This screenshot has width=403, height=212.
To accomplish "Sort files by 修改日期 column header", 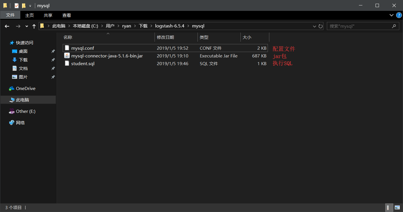I will pyautogui.click(x=165, y=37).
